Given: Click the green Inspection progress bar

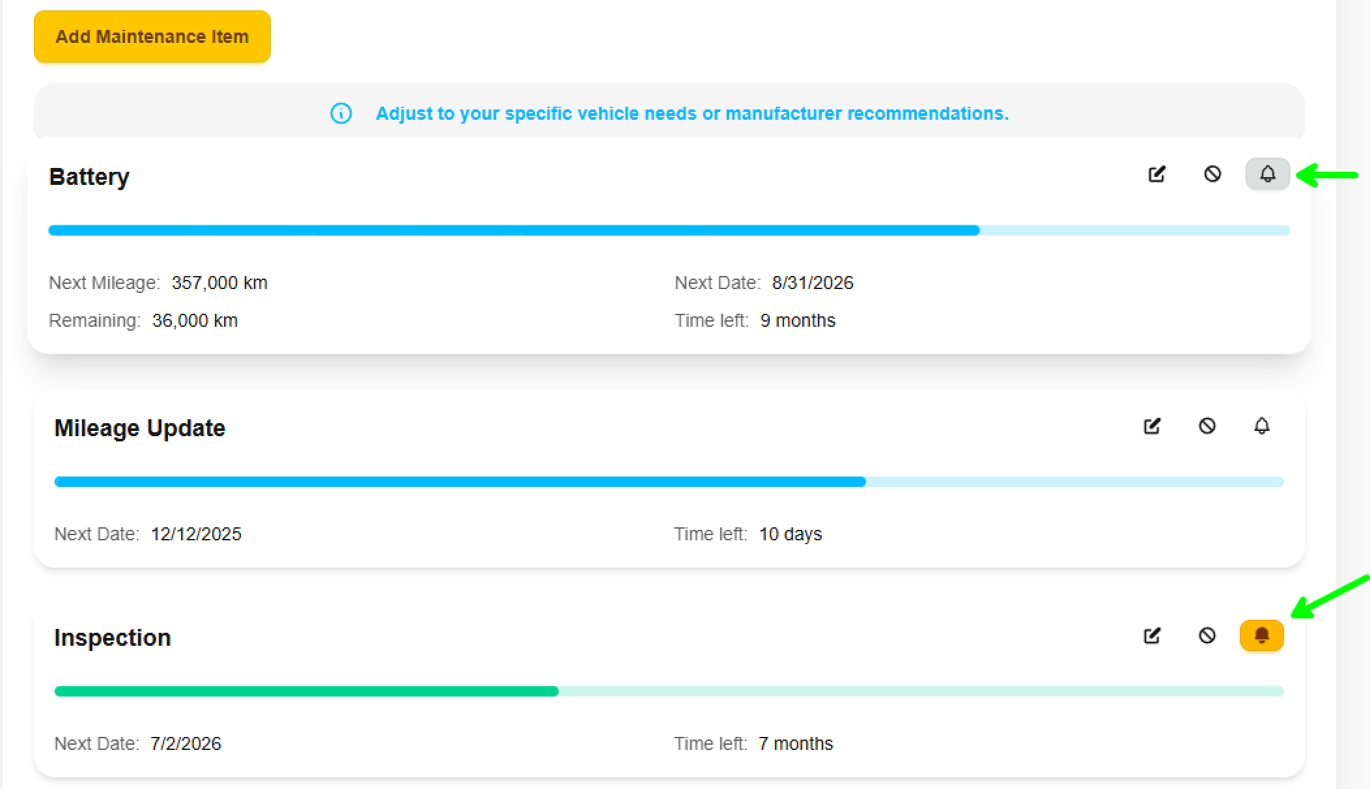Looking at the screenshot, I should [x=669, y=691].
